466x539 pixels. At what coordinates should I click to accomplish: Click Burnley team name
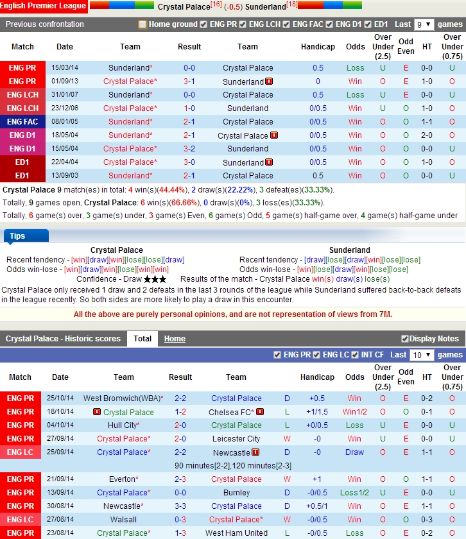tap(236, 493)
